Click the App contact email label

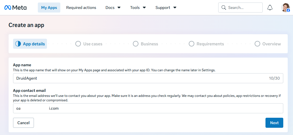point(29,90)
